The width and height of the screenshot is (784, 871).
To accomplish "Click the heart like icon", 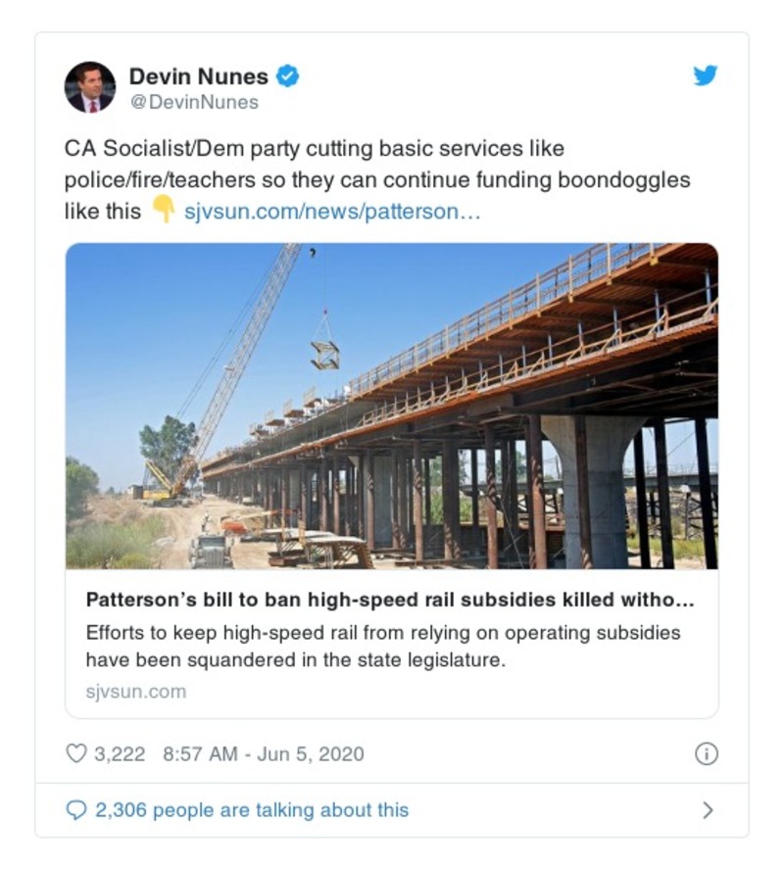I will [76, 753].
